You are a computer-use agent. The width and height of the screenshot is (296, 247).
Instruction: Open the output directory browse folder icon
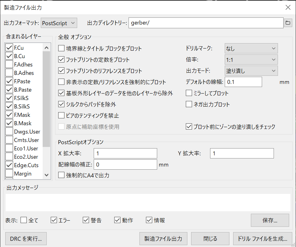pyautogui.click(x=288, y=22)
